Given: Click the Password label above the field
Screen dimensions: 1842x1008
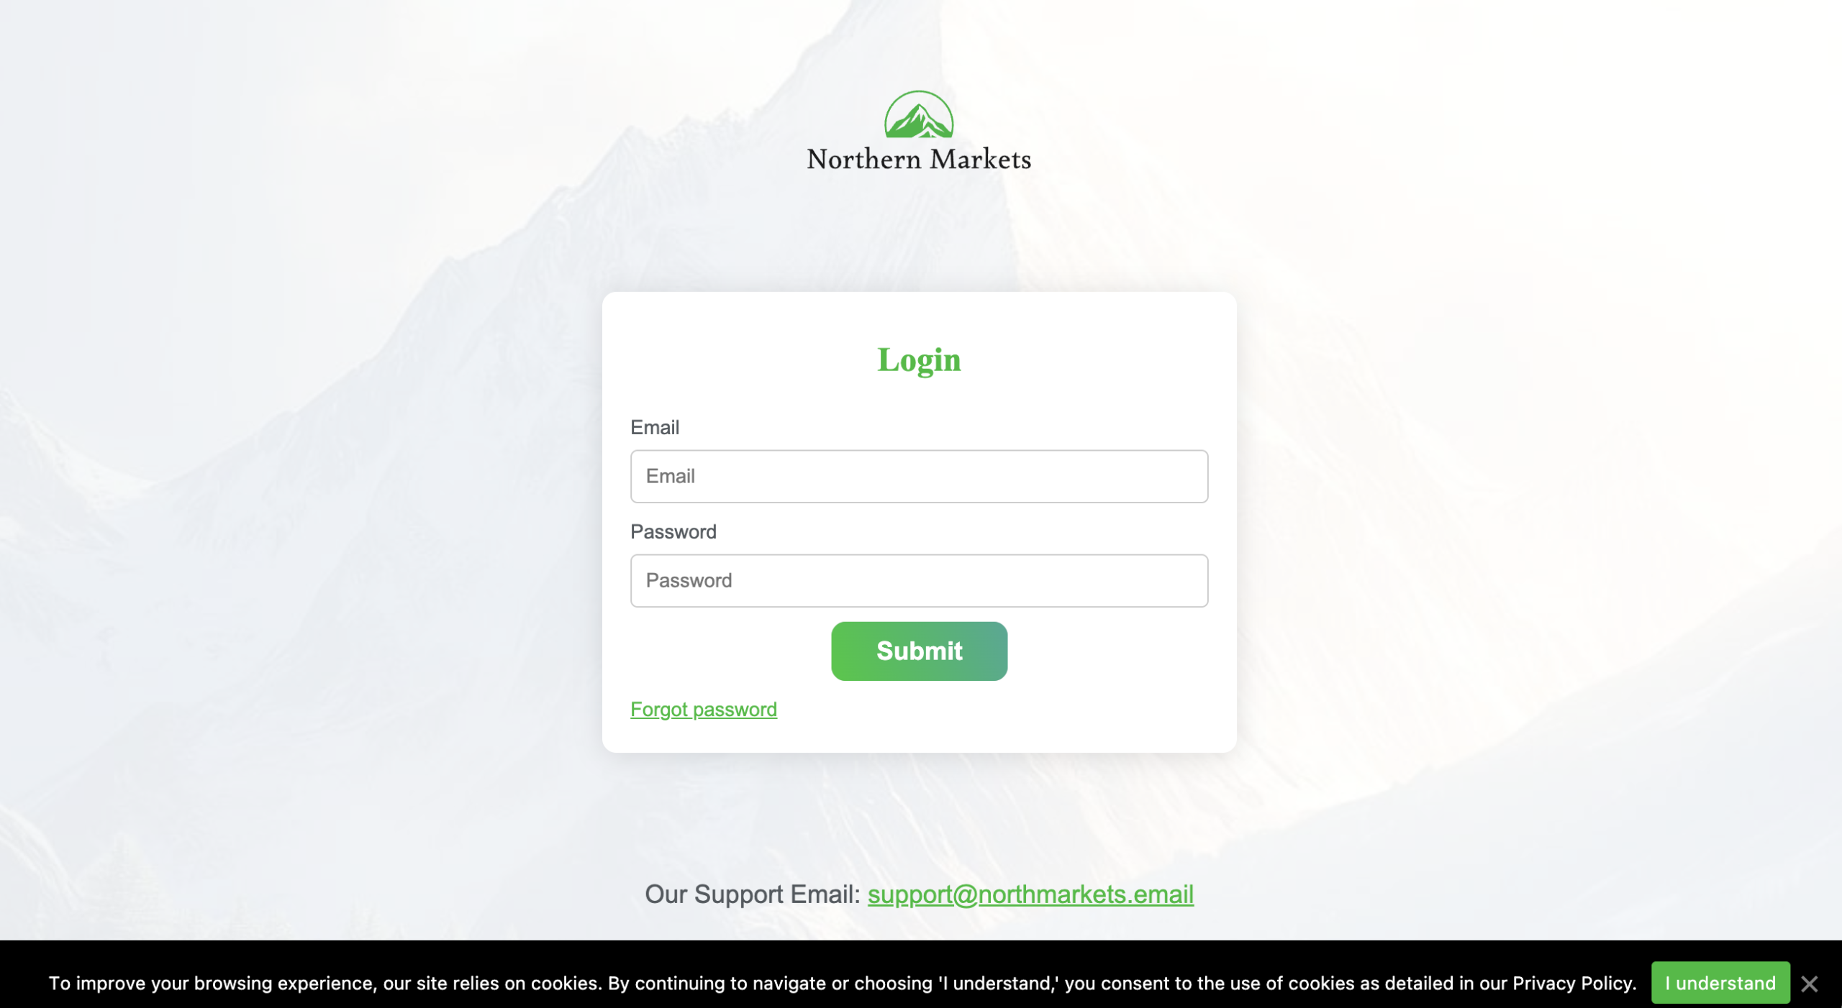Looking at the screenshot, I should pos(673,531).
